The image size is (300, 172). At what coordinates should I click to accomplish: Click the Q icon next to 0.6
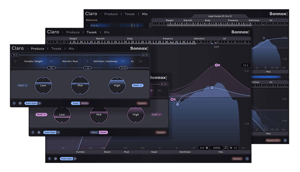[207, 148]
